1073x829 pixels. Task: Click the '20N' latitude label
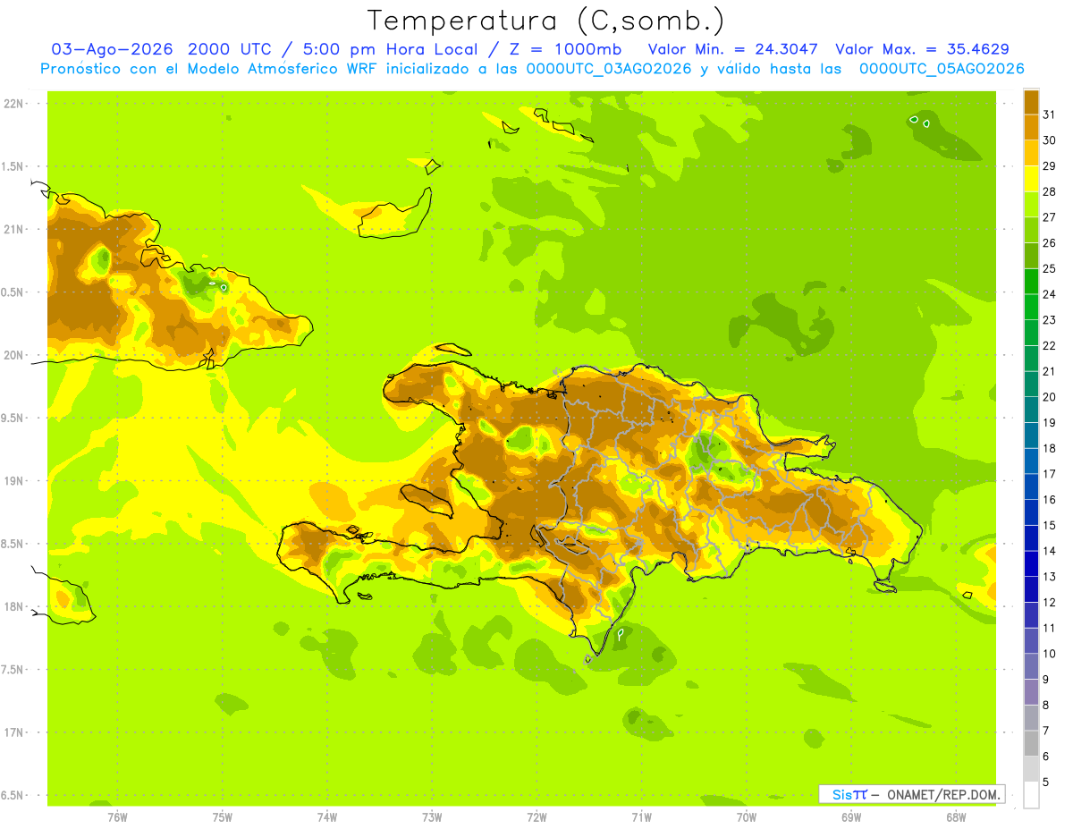[14, 355]
